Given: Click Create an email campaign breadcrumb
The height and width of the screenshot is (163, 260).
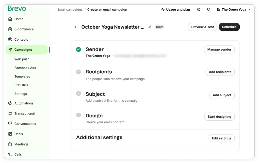Looking at the screenshot, I should coord(107,10).
